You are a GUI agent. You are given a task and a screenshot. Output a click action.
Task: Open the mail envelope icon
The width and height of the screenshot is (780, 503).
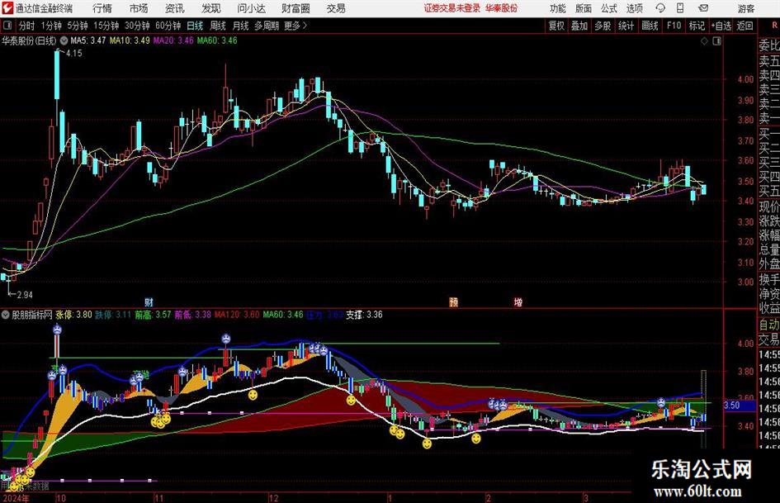[703, 8]
